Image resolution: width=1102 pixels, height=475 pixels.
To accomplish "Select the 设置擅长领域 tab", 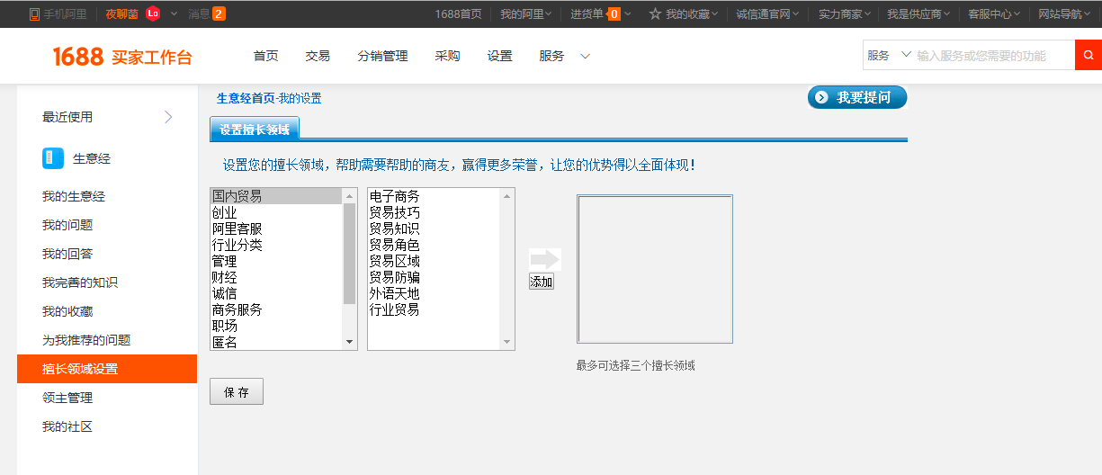I will coord(255,130).
